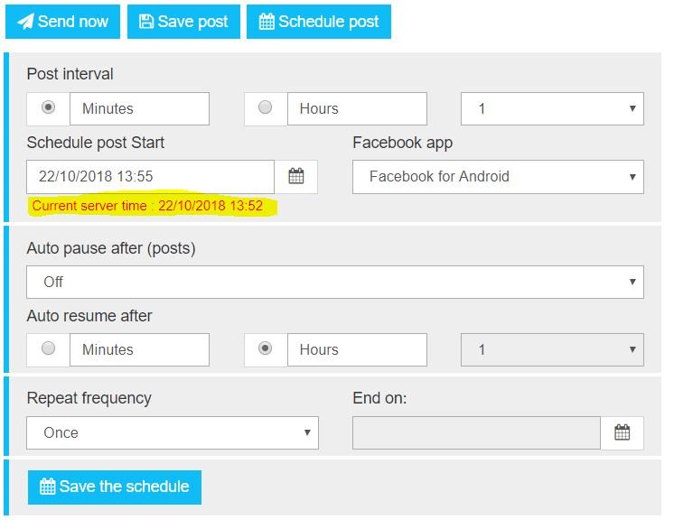Select Minutes radio for Auto resume after
The height and width of the screenshot is (529, 674).
coord(49,348)
